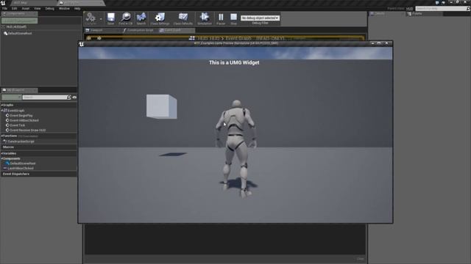
Task: Open Class Settings from the toolbar
Action: 160,18
